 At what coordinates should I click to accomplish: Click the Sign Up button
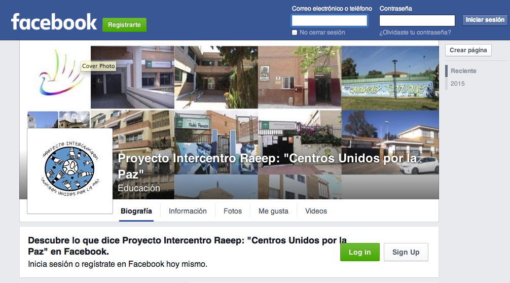406,252
